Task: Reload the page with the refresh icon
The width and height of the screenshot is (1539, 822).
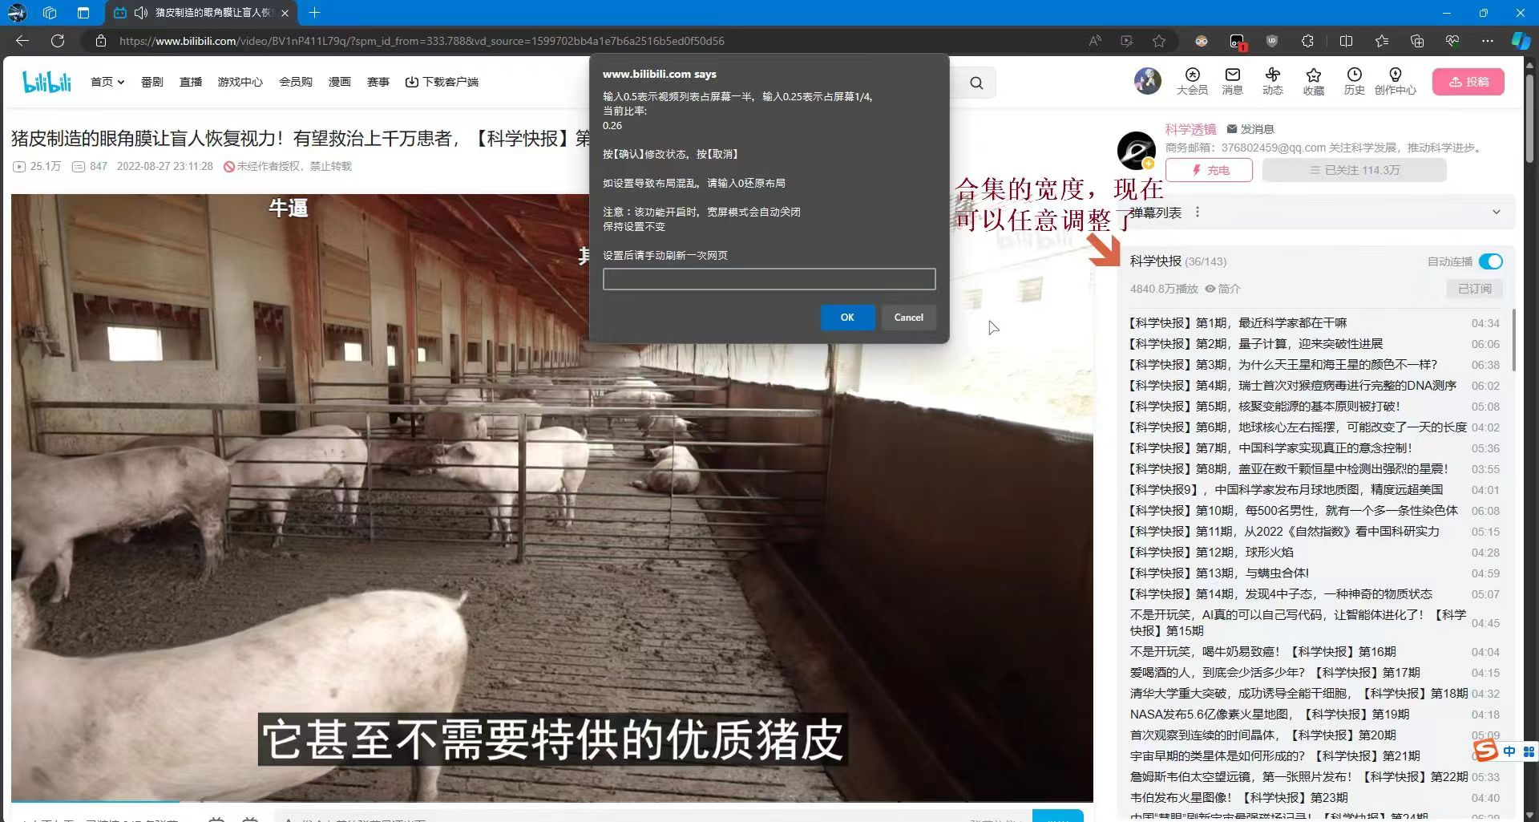Action: pyautogui.click(x=58, y=41)
